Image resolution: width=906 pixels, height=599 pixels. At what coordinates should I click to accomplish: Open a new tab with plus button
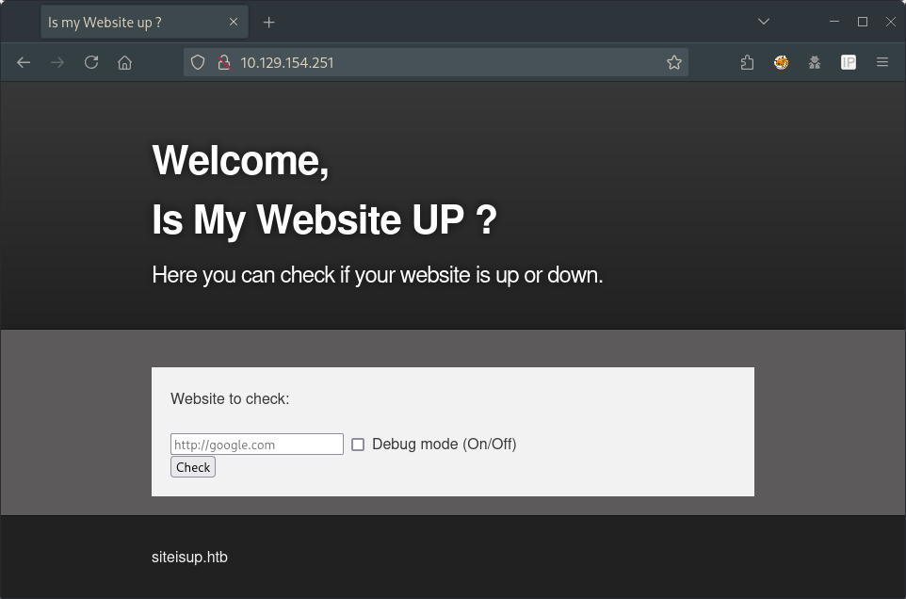point(269,23)
